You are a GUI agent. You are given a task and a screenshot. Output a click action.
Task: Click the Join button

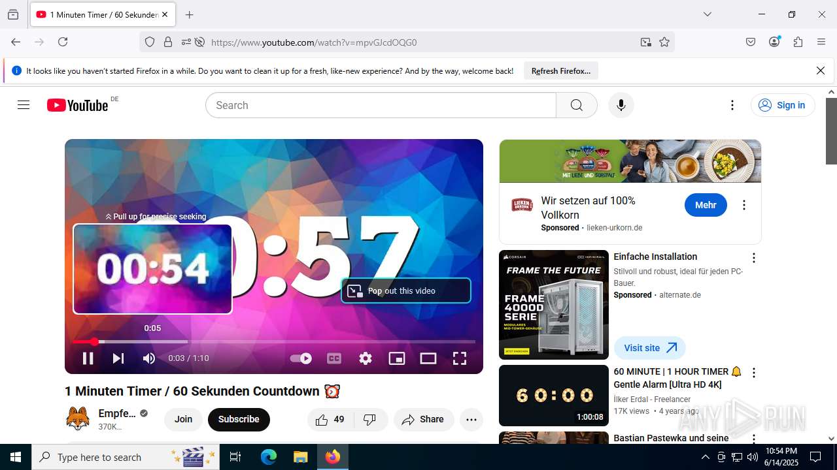[x=183, y=419]
